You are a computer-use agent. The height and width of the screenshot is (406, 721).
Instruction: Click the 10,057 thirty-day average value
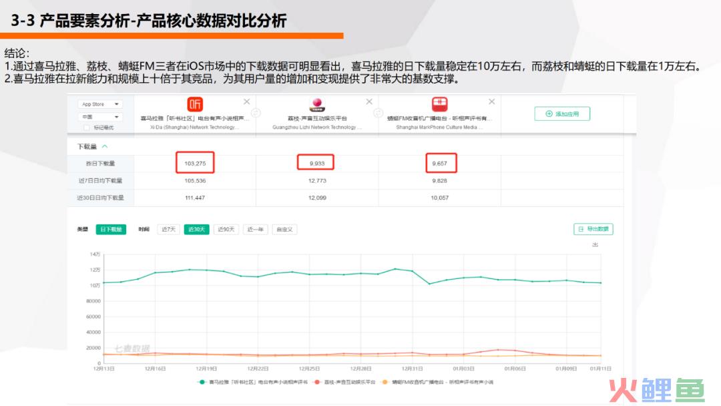[439, 198]
